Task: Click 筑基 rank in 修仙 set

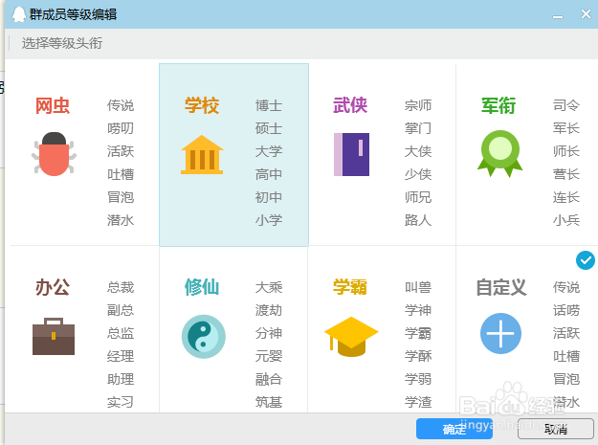Action: [x=269, y=402]
